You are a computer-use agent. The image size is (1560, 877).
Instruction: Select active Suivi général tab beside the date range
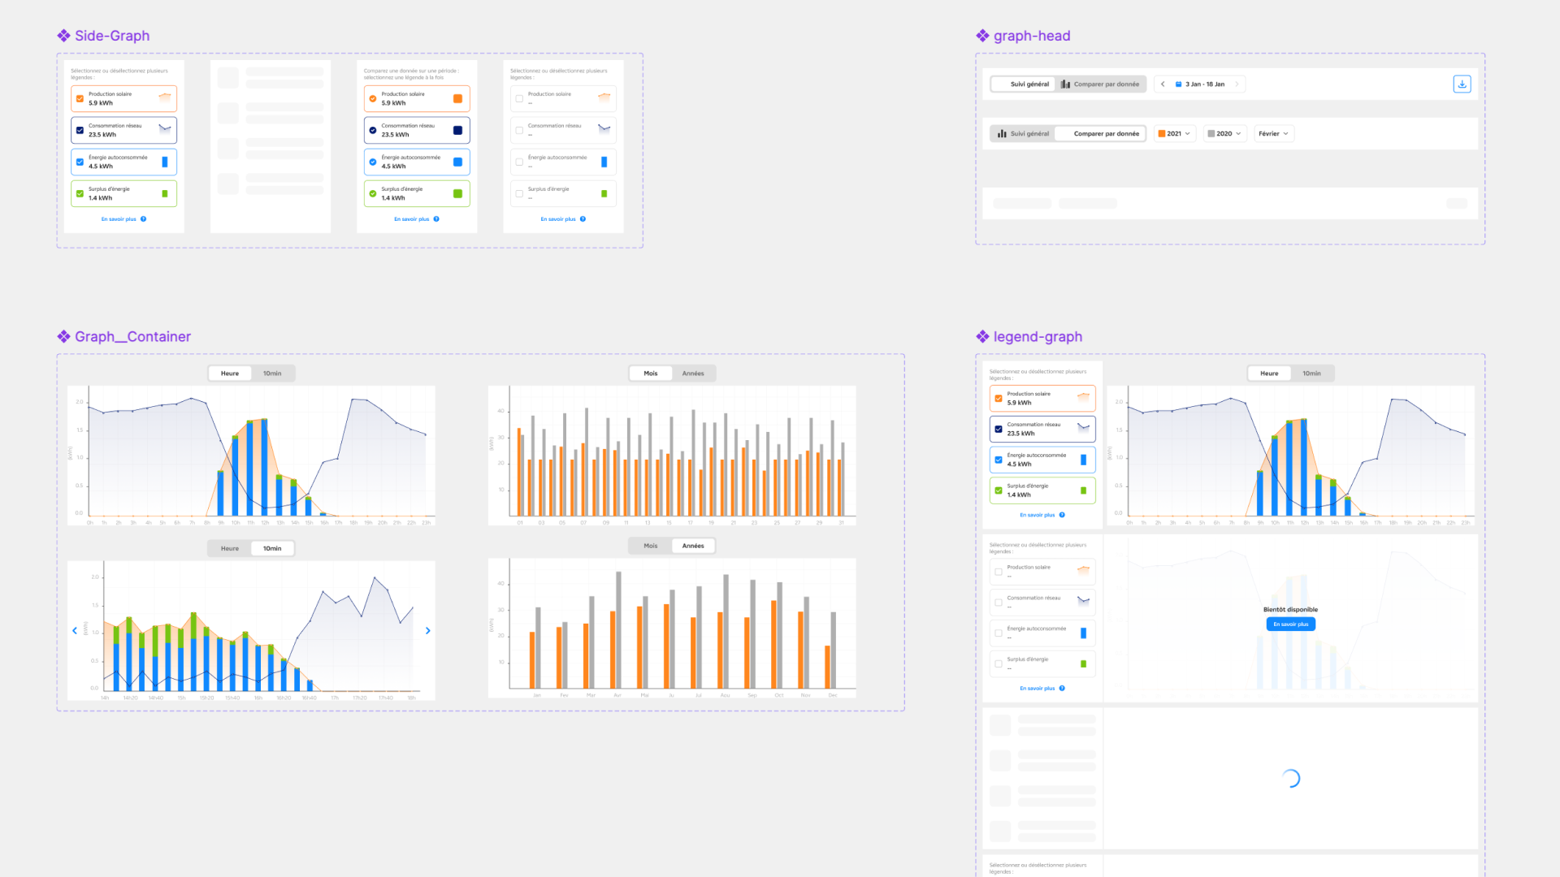pyautogui.click(x=1023, y=84)
